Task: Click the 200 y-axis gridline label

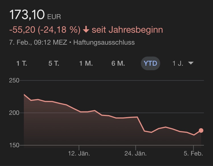Action: pos(14,113)
